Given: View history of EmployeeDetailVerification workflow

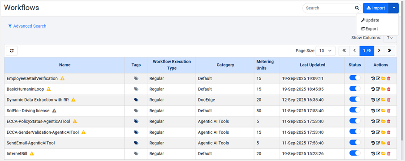Looking at the screenshot, I should (373, 78).
